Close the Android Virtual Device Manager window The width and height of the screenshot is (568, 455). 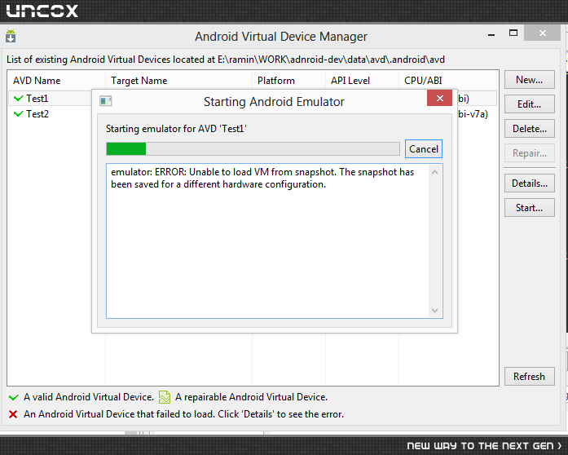(x=542, y=33)
